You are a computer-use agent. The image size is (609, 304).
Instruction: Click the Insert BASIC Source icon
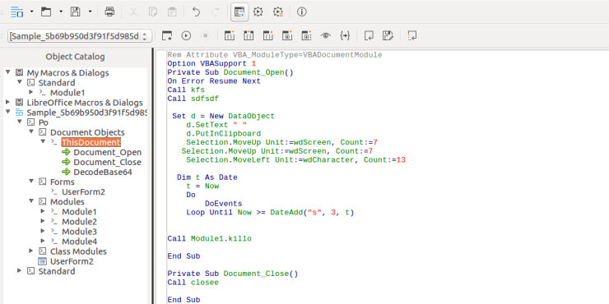(369, 35)
